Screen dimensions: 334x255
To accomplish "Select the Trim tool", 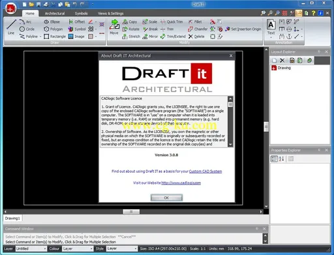I will click(x=167, y=29).
